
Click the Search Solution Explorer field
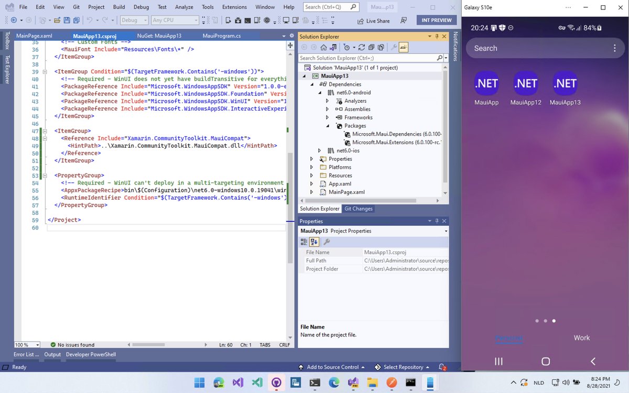373,58
